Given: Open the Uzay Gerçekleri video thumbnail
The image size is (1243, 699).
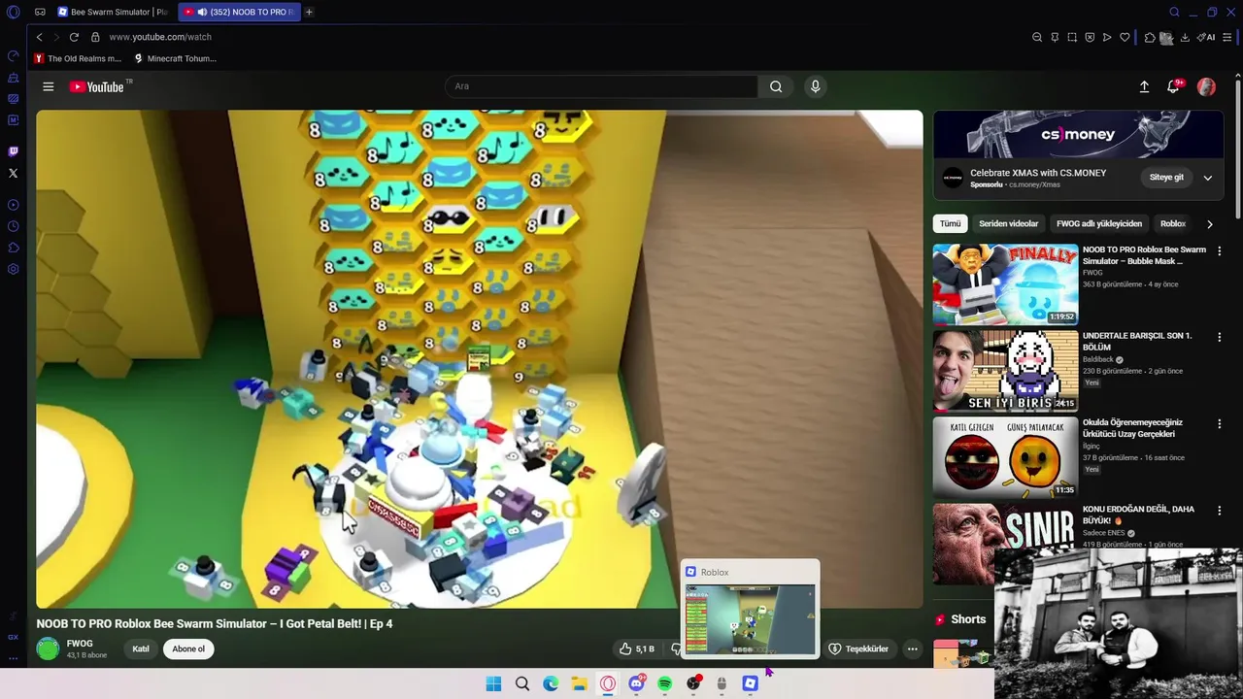Looking at the screenshot, I should coord(1005,456).
